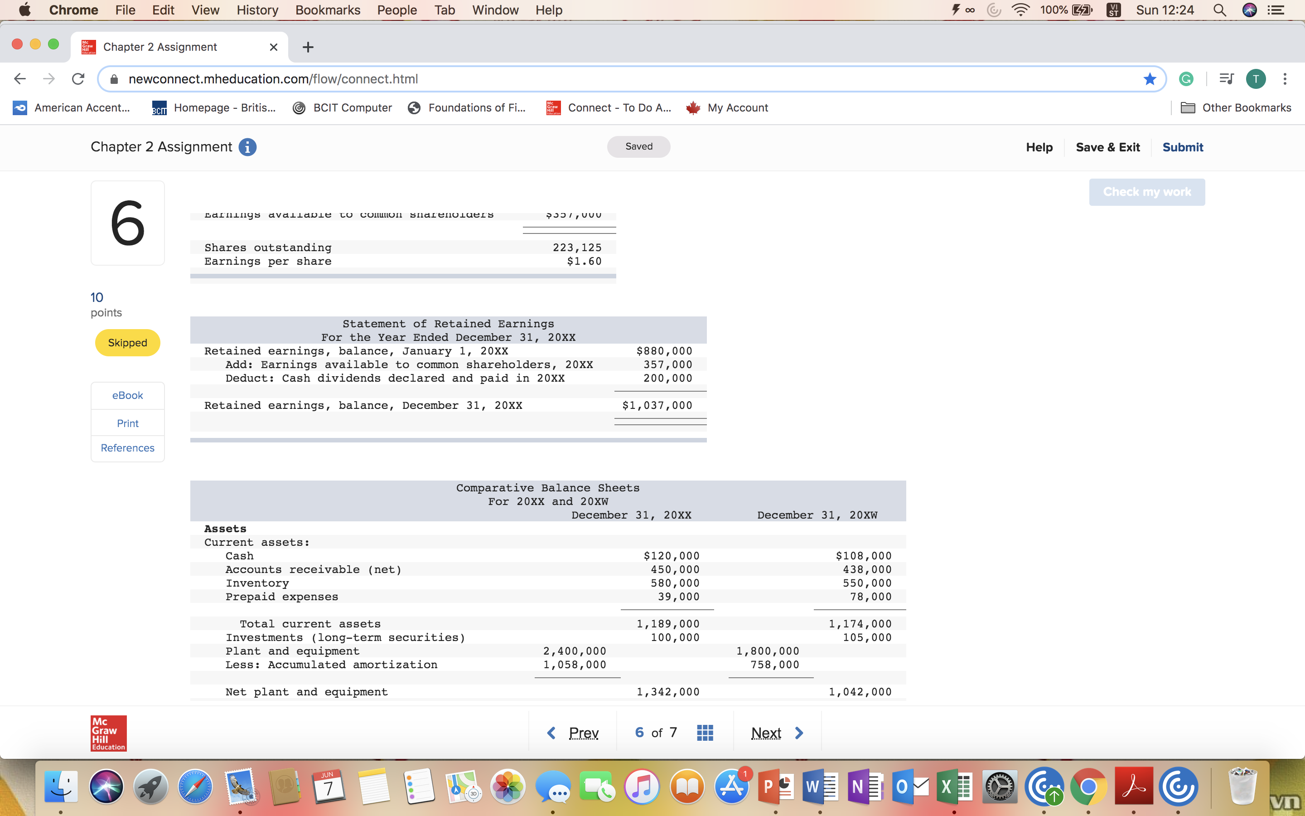Submit the assignment
The height and width of the screenshot is (816, 1305).
1183,147
